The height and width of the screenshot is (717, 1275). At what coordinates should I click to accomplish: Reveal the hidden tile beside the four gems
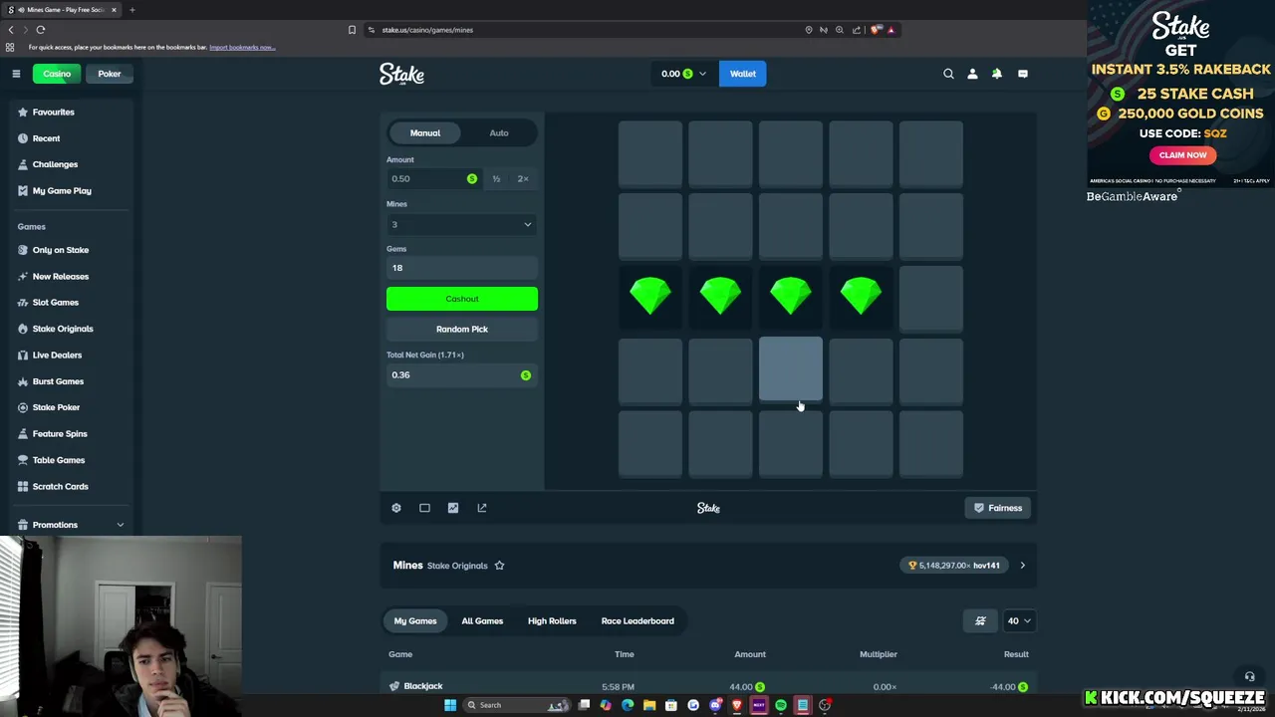931,298
